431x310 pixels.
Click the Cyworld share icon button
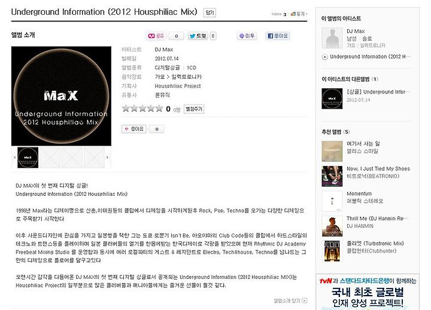point(156,36)
